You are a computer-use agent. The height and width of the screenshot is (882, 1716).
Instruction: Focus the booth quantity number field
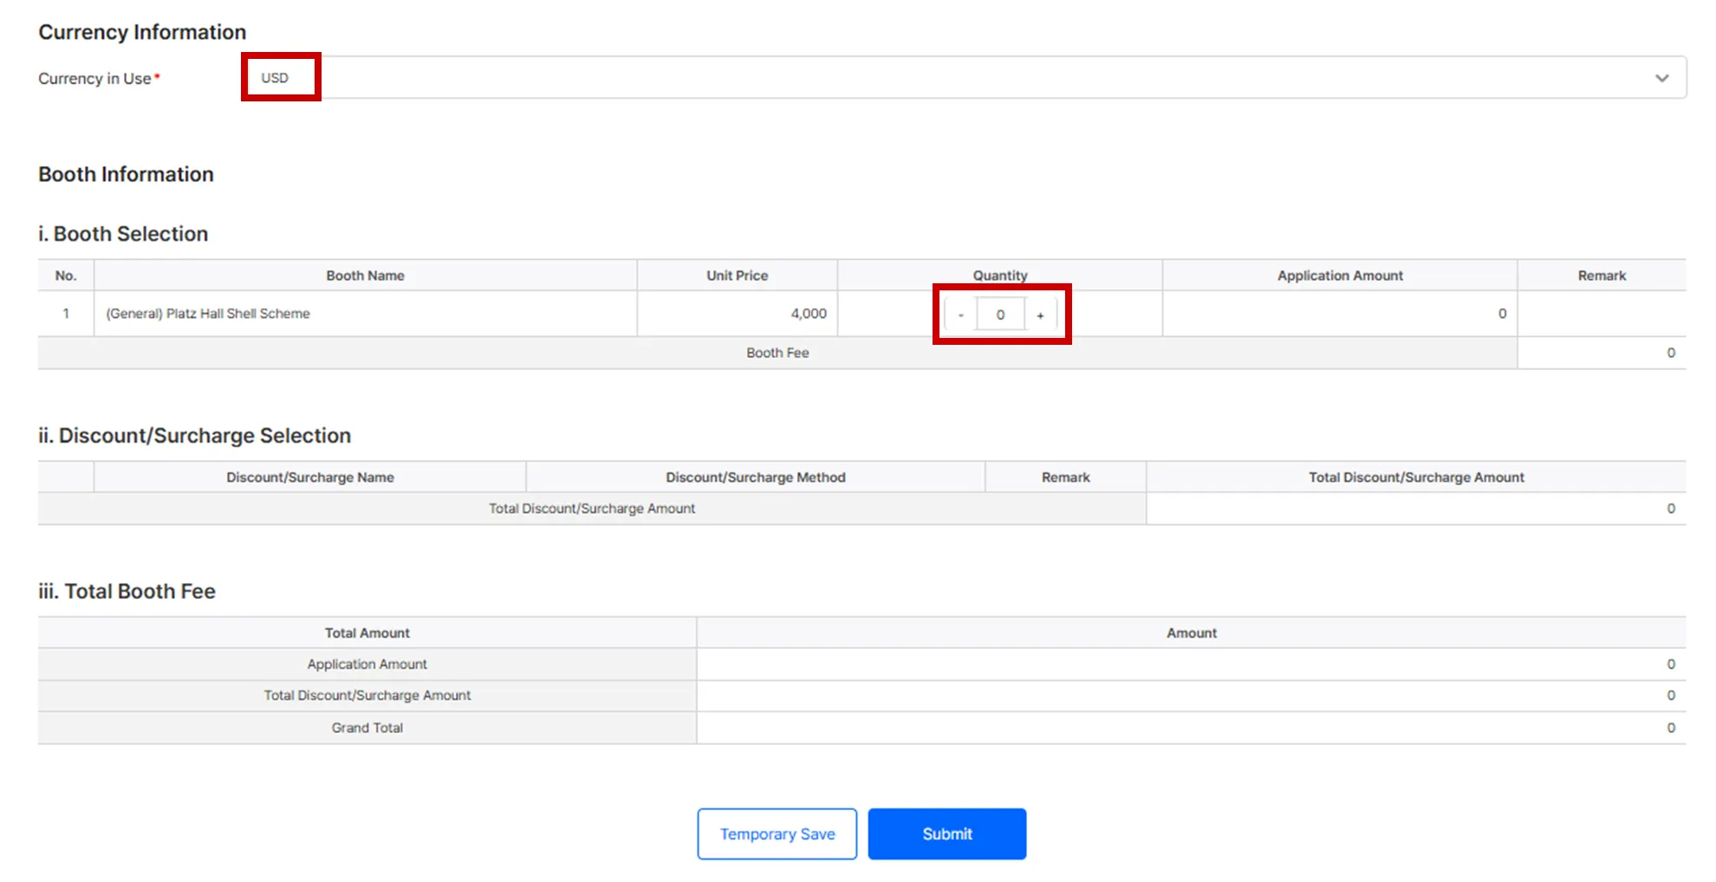[x=1000, y=315]
